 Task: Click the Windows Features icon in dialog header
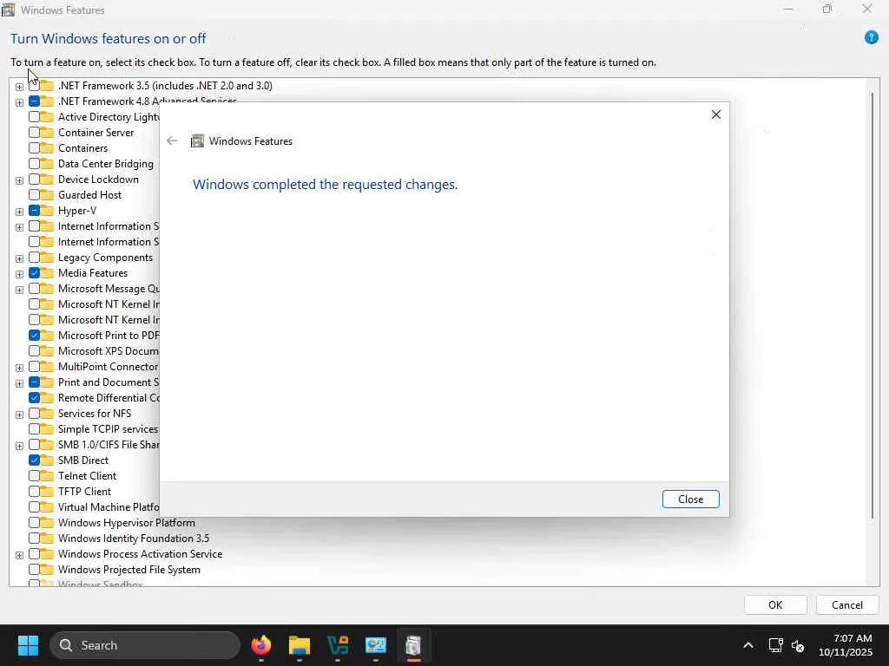click(x=197, y=141)
